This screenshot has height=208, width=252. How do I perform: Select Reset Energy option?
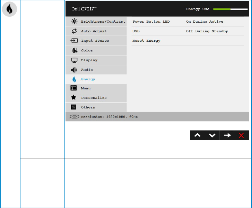146,41
